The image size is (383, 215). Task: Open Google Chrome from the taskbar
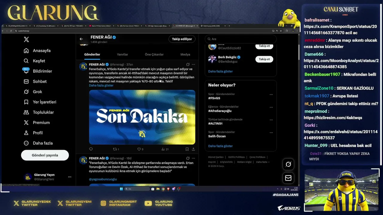tap(163, 189)
